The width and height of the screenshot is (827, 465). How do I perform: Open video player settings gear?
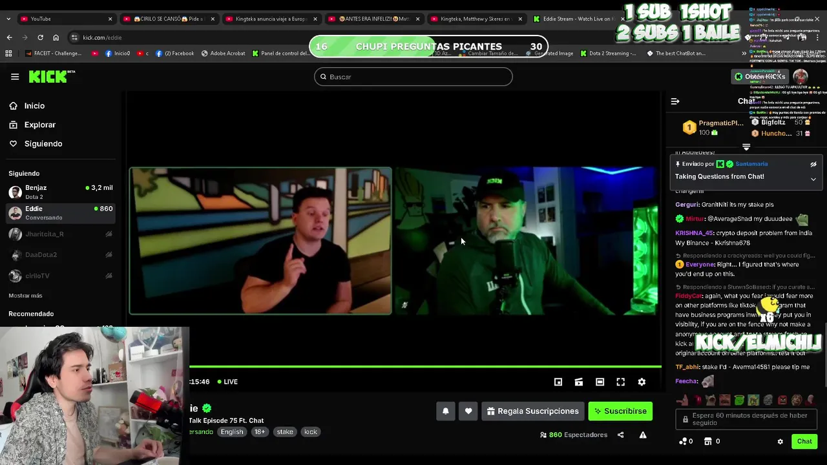click(642, 382)
